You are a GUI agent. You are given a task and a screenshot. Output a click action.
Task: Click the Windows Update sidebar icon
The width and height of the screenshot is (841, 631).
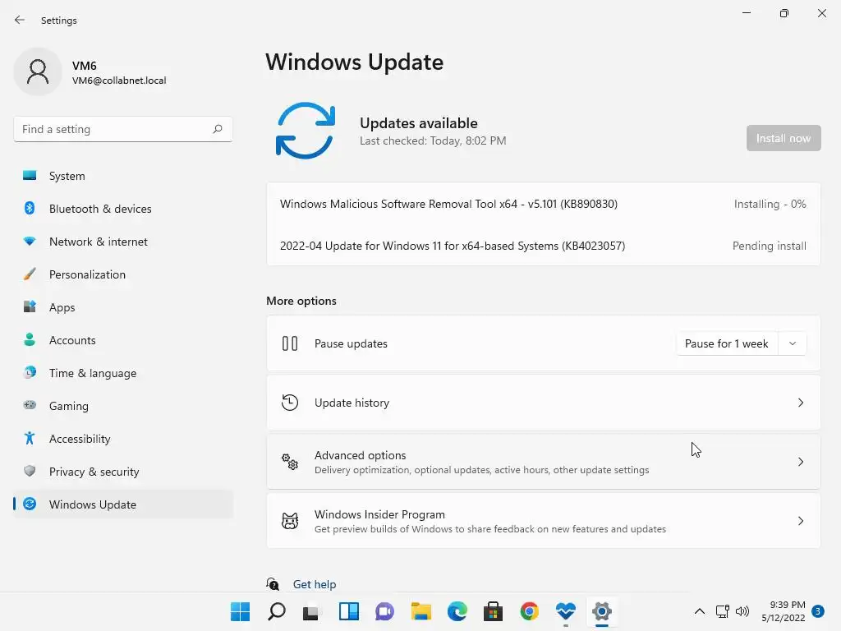[x=30, y=504]
